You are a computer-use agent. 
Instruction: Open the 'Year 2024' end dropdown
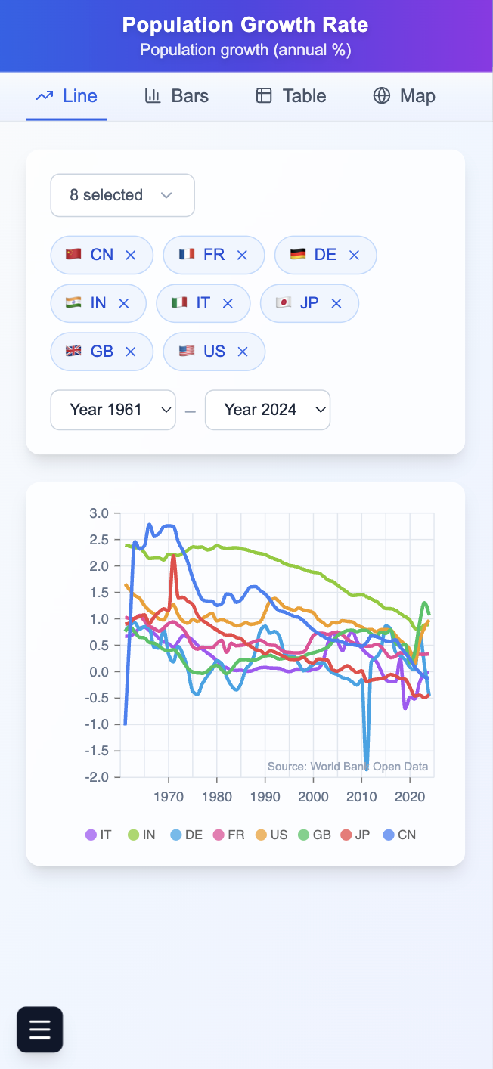click(x=267, y=409)
